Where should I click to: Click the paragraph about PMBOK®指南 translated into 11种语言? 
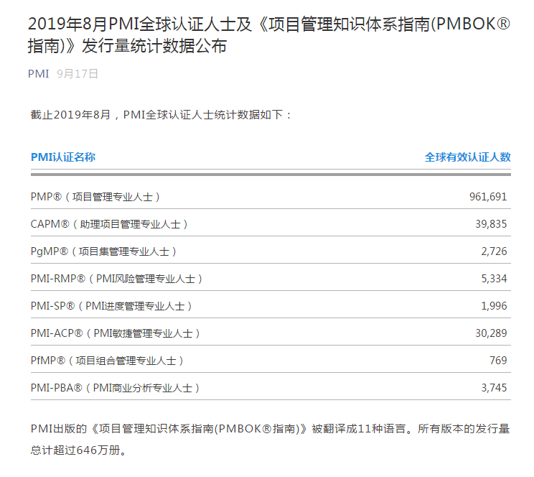pyautogui.click(x=271, y=439)
